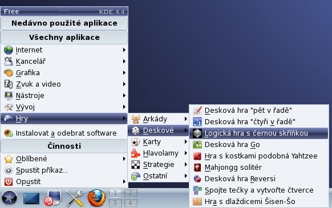332x208 pixels.
Task: Click the Zvuk a video film icon
Action: click(x=9, y=84)
